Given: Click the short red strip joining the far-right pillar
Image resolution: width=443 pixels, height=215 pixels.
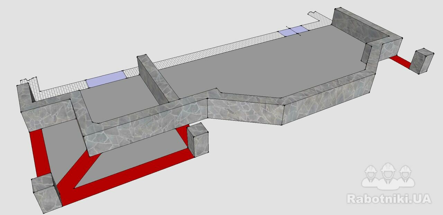Looking at the screenshot, I should point(401,62).
